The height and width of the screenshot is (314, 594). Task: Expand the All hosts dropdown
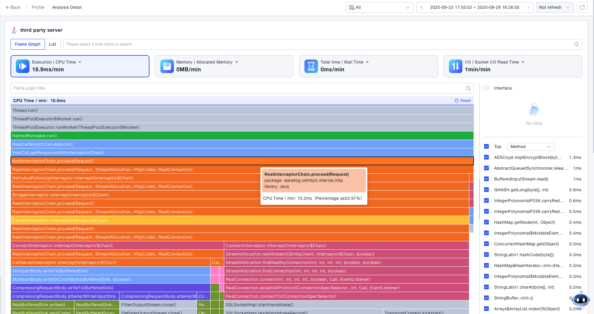[380, 7]
